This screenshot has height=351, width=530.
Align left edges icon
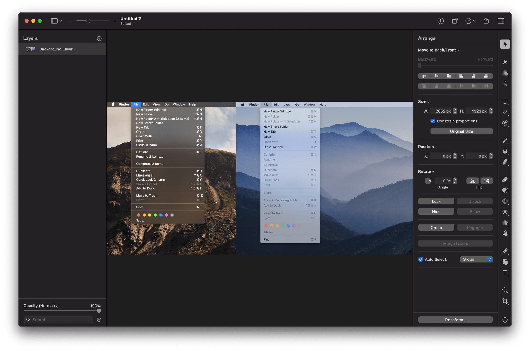(x=461, y=76)
